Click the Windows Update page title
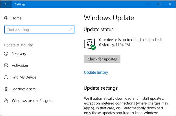 point(109,18)
